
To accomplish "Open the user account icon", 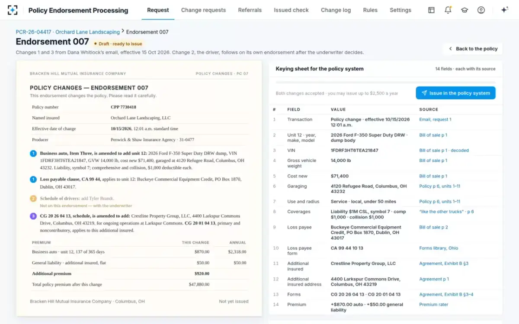I will tap(481, 10).
